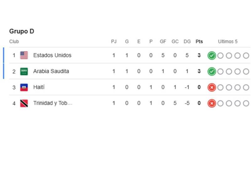
Task: Click Estados Unidos points value 3
Action: pos(199,55)
